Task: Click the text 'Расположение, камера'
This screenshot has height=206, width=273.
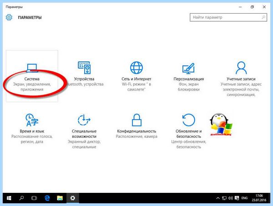Action: tap(136, 136)
